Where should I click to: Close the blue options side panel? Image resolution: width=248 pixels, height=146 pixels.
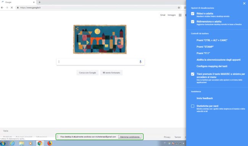tap(244, 3)
